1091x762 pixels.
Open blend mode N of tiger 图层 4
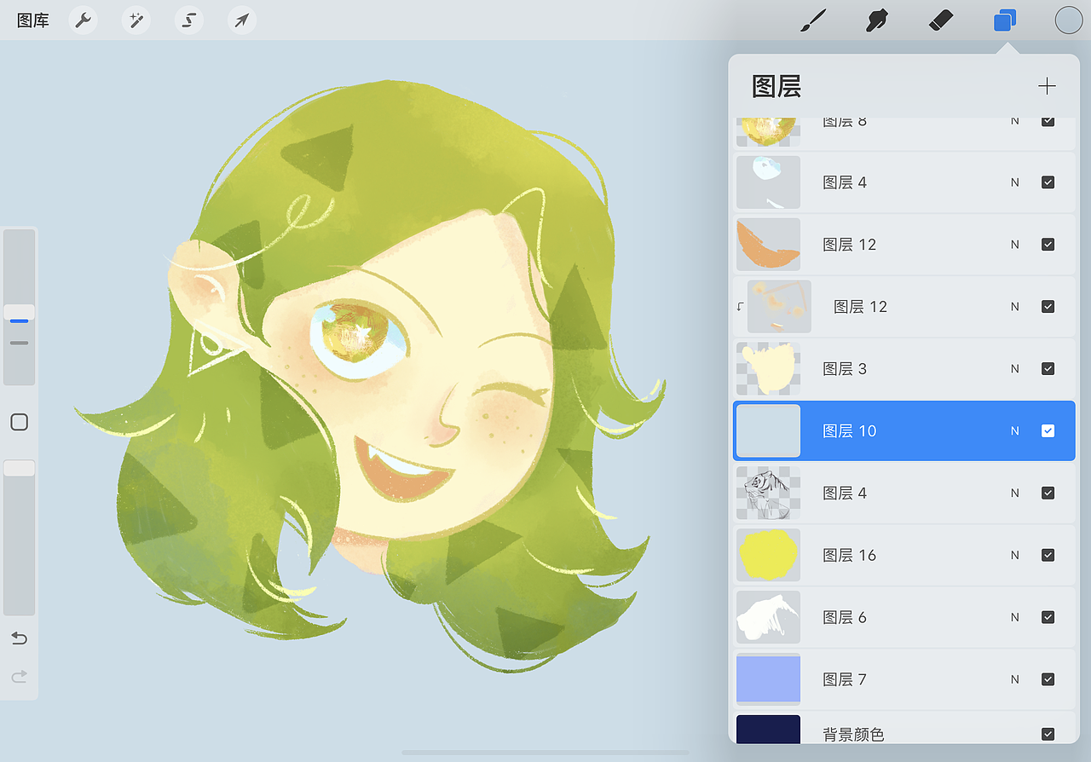click(1014, 493)
